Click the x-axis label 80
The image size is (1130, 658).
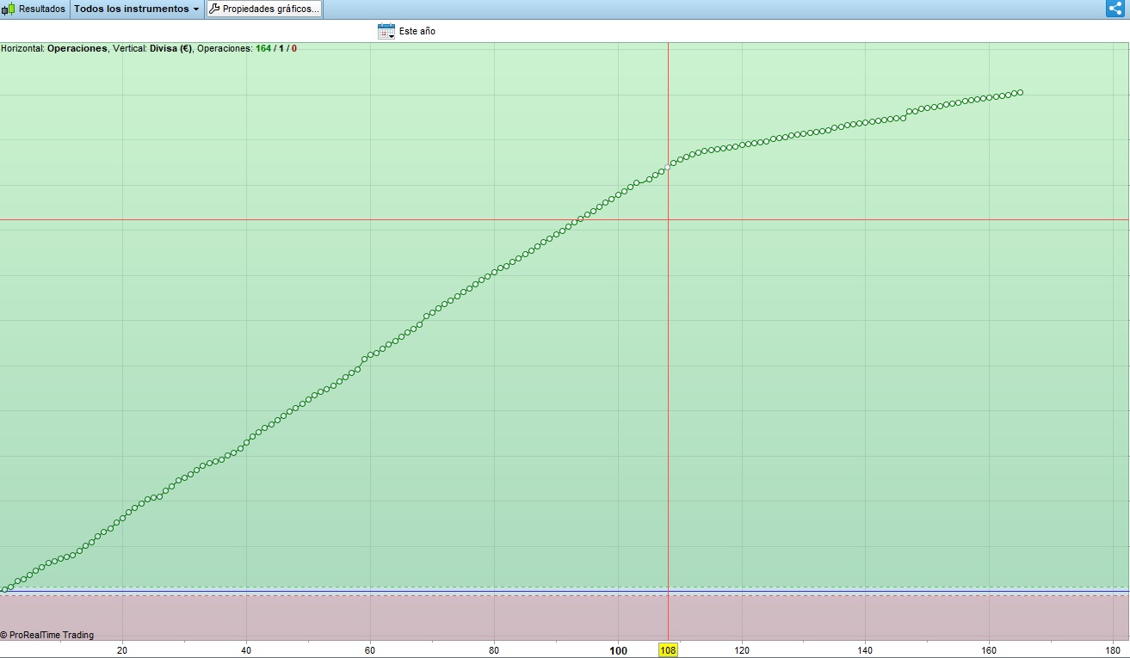click(x=494, y=650)
